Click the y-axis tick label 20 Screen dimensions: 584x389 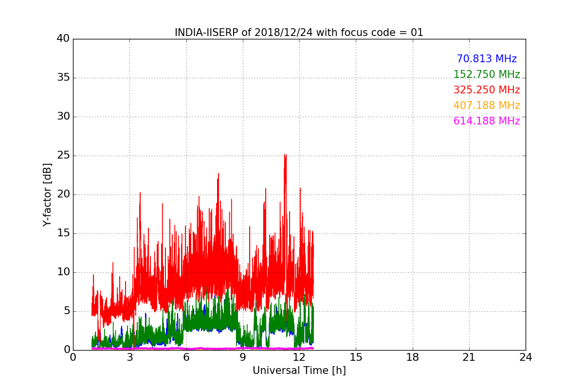63,194
